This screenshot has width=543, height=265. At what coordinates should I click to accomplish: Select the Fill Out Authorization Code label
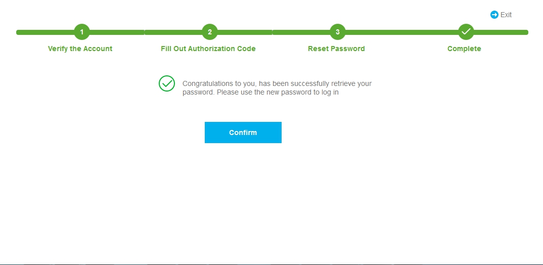[x=208, y=49]
